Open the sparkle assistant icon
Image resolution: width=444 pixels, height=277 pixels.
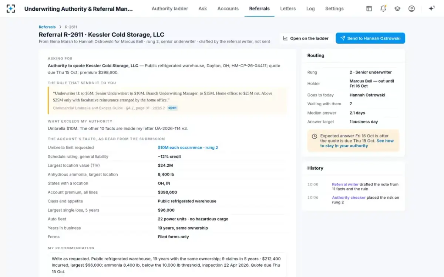(431, 8)
